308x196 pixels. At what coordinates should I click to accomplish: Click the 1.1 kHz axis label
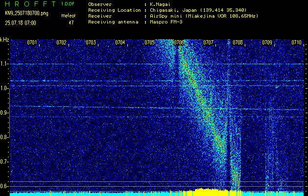(x=4, y=64)
